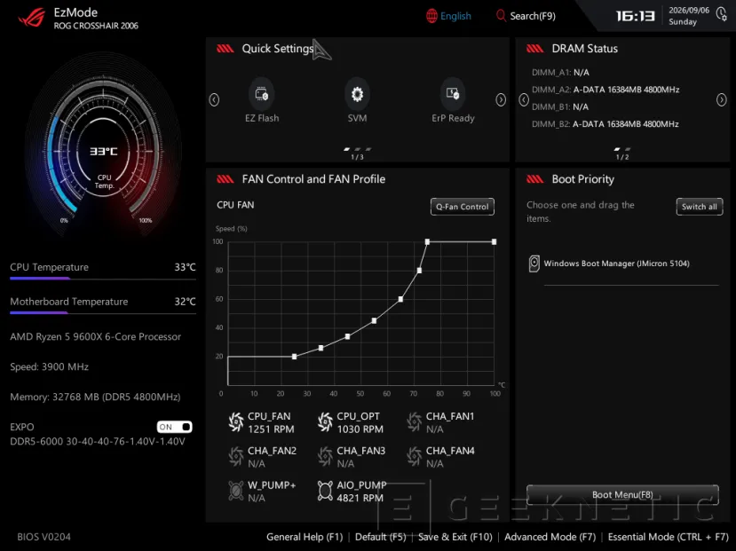736x551 pixels.
Task: Click DIMM_A2 A-DATA 16384MB 4800MHz entry
Action: pos(605,90)
